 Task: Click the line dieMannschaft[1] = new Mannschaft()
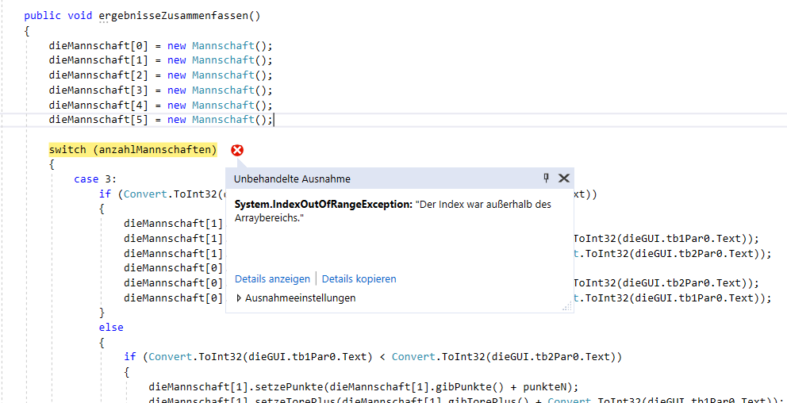(x=160, y=60)
